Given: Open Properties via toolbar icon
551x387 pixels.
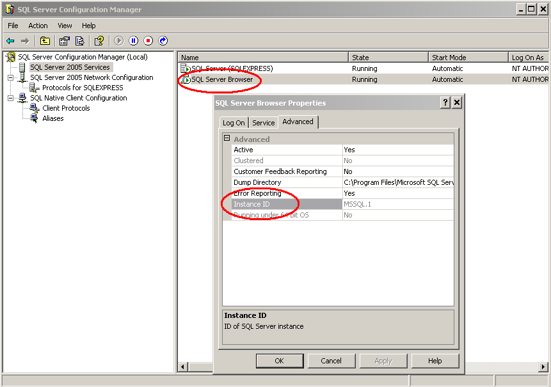Looking at the screenshot, I should [x=64, y=41].
